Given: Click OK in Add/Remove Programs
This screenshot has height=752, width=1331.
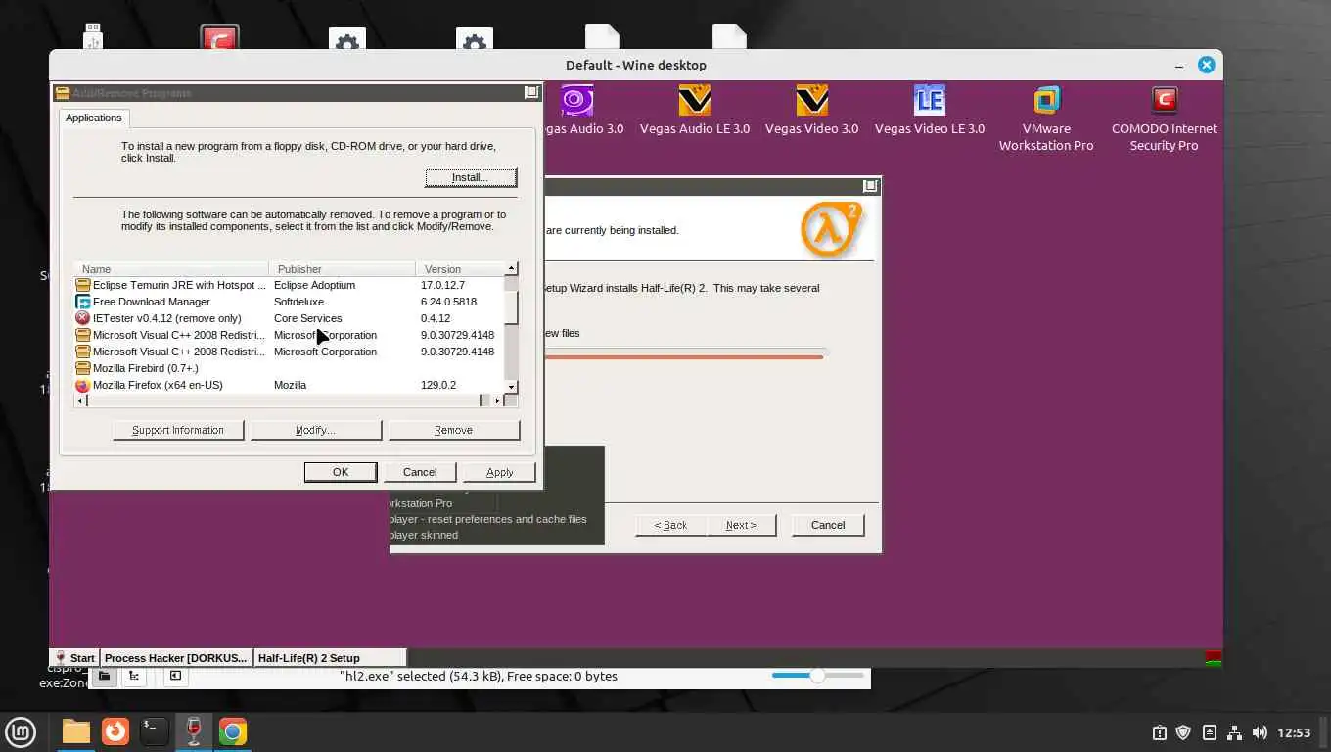Looking at the screenshot, I should coord(341,472).
